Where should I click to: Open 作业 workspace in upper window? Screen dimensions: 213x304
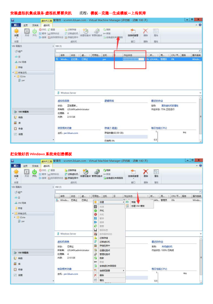(18, 128)
